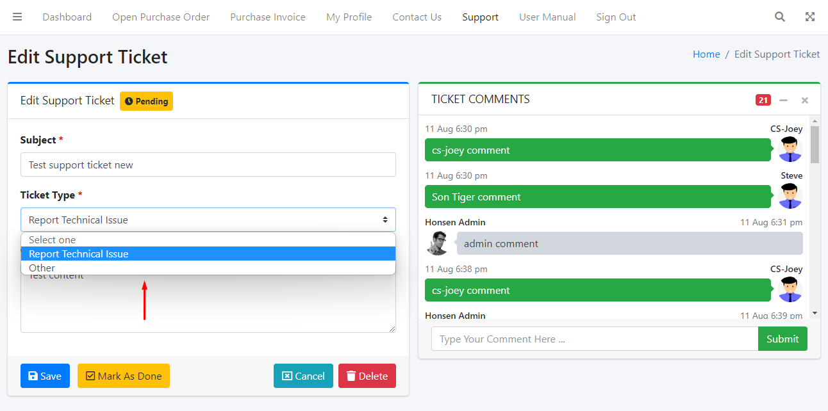Focus the 'Type Your Comment Here' field
The width and height of the screenshot is (828, 411).
[594, 339]
